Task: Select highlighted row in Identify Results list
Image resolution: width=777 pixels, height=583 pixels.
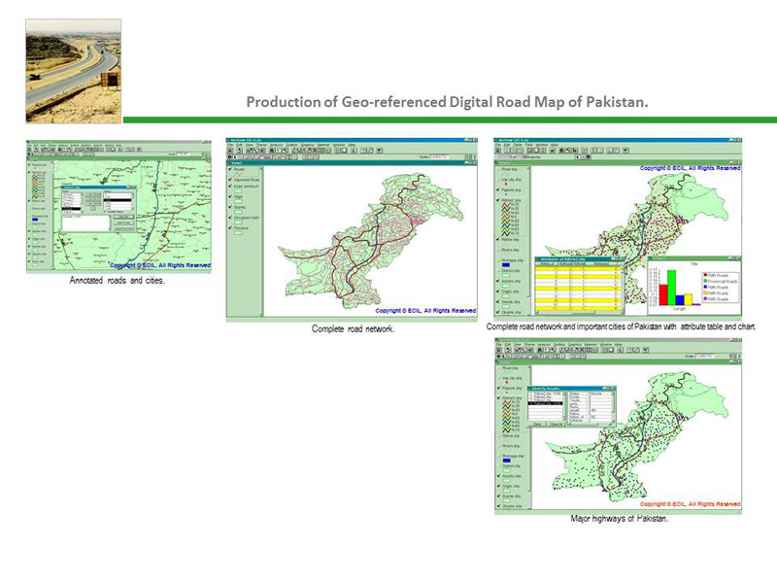Action: click(546, 403)
